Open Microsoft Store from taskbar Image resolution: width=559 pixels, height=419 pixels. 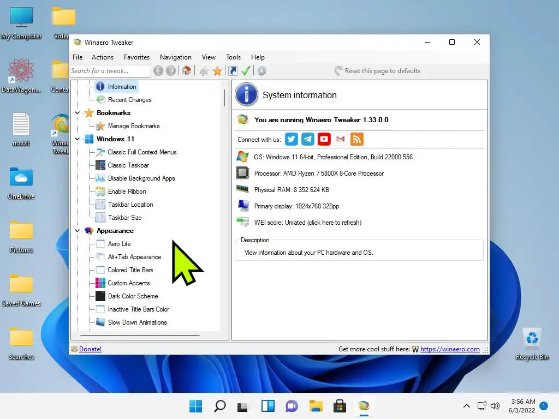pos(340,406)
